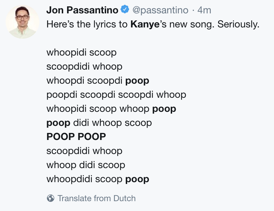This screenshot has width=274, height=211.
Task: Click the final line whoopdidi scoop poop
Action: [98, 179]
